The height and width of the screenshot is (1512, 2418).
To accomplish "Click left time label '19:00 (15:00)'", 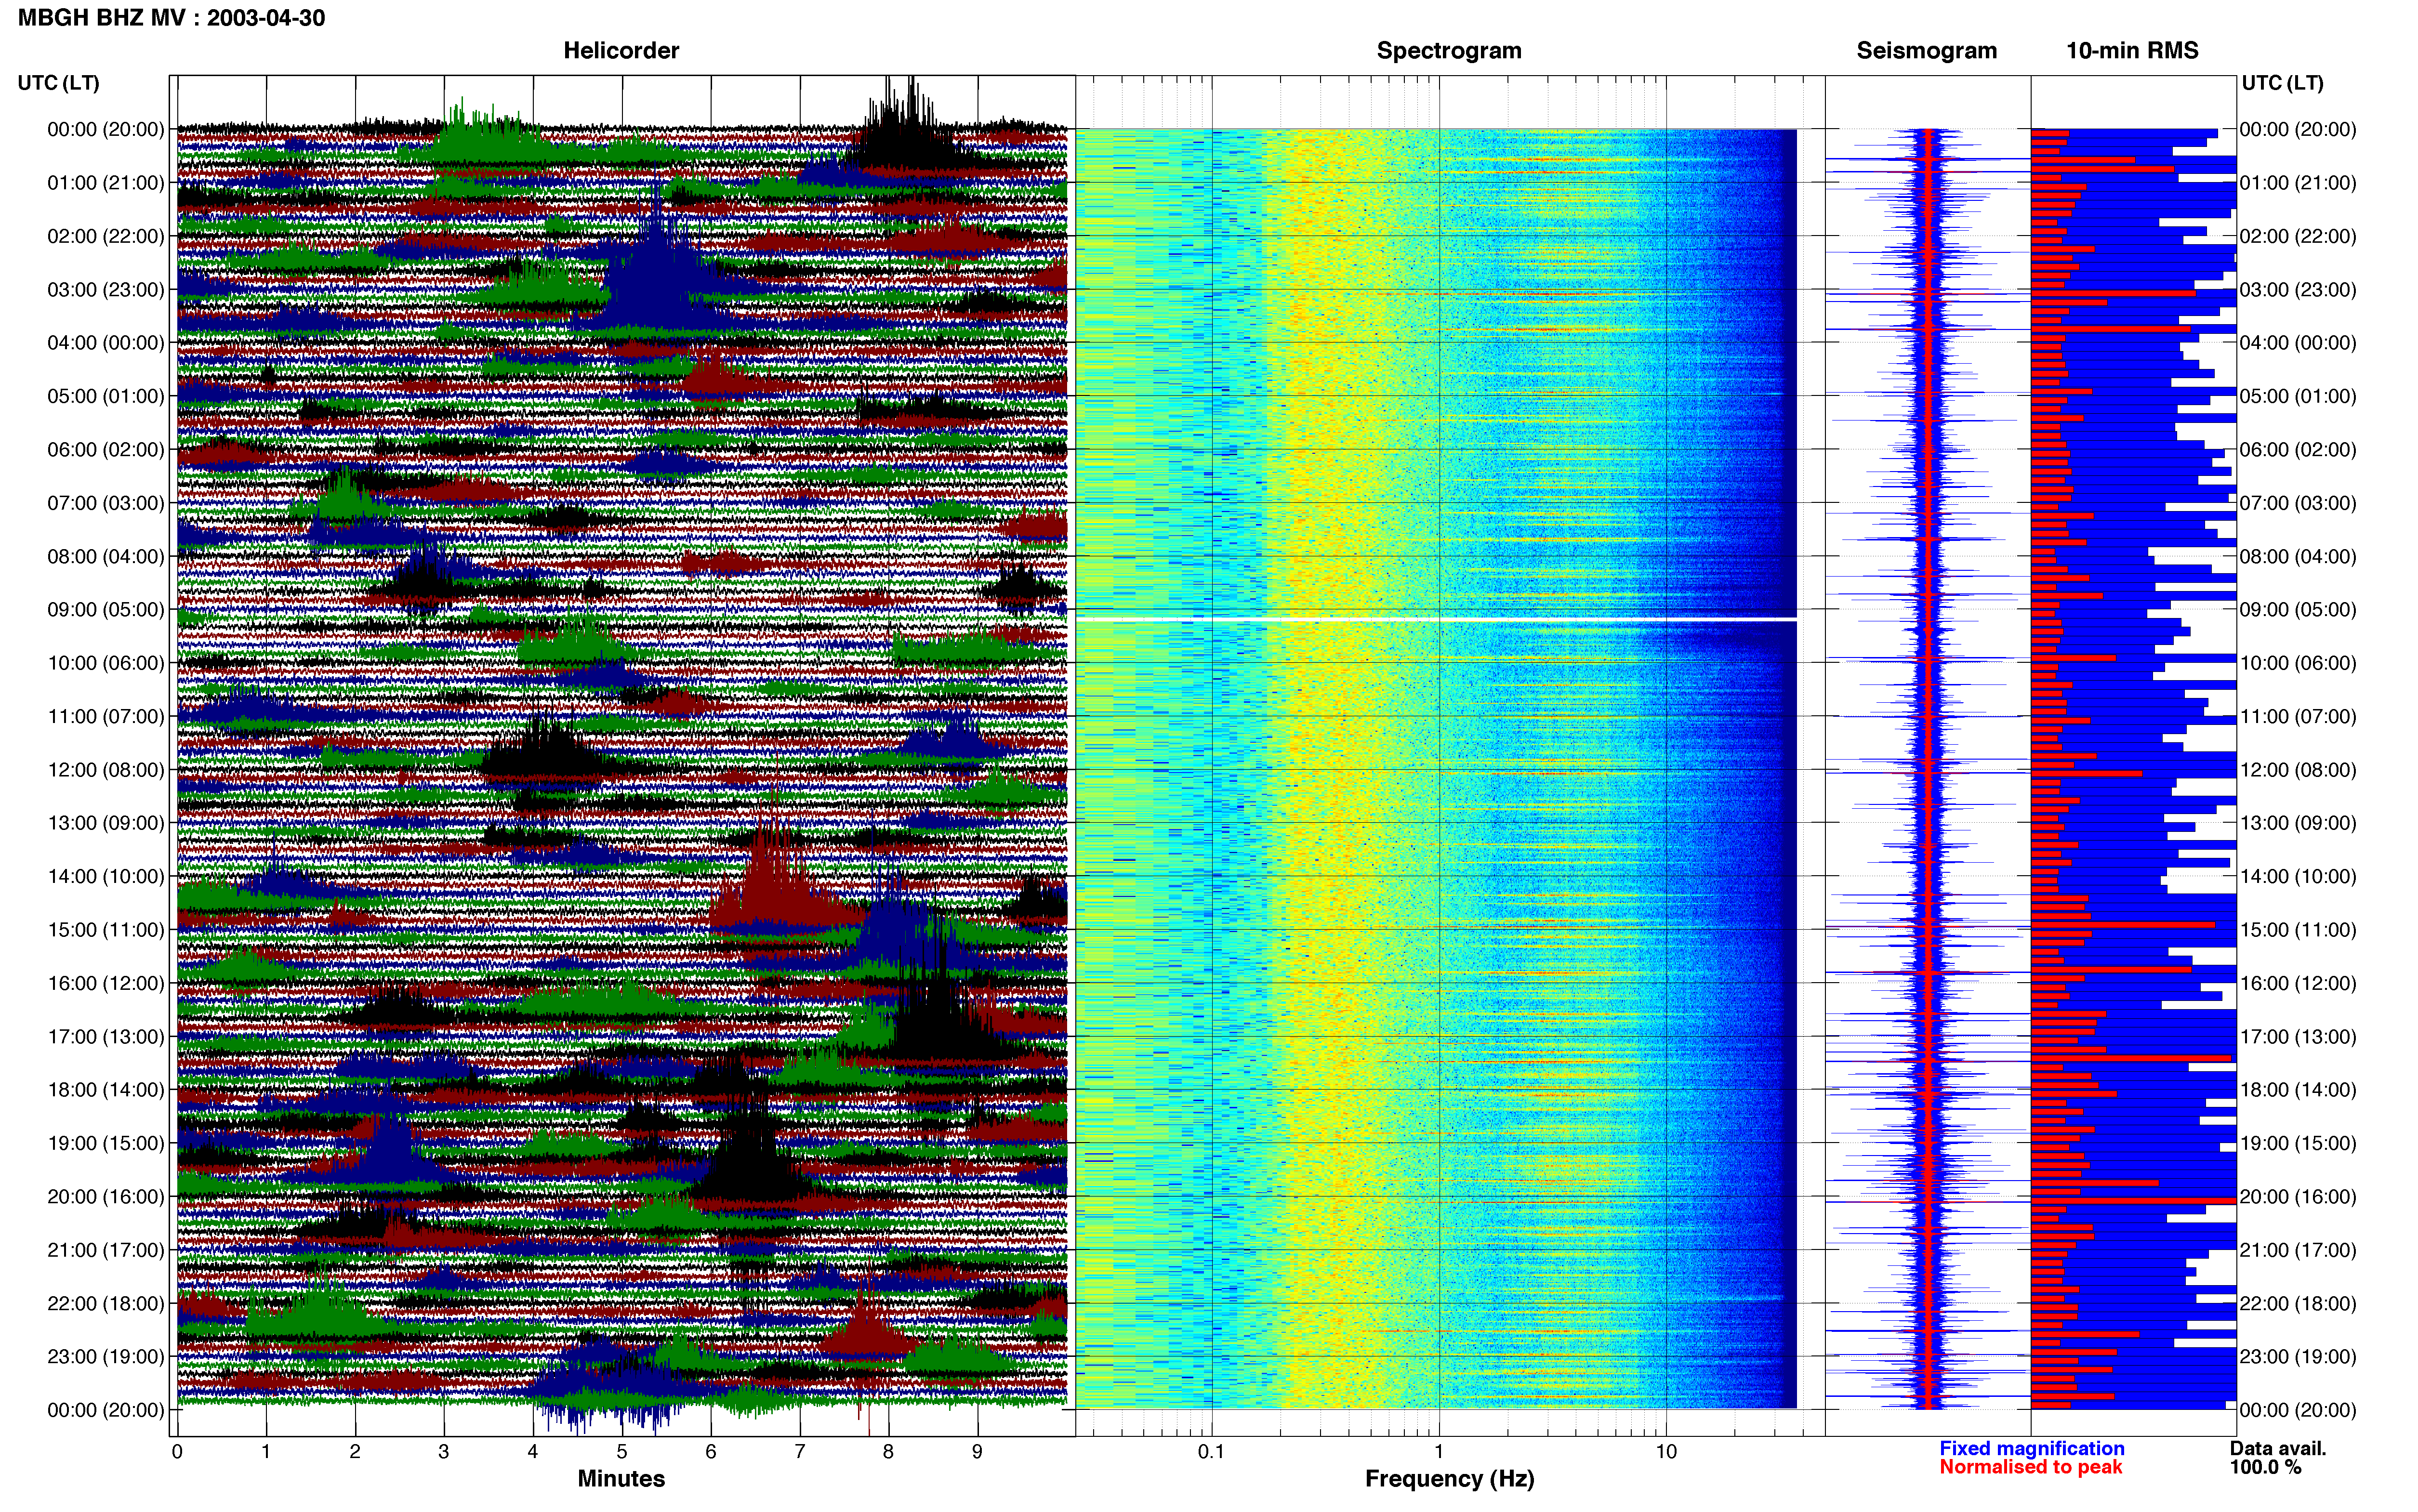I will click(106, 1143).
